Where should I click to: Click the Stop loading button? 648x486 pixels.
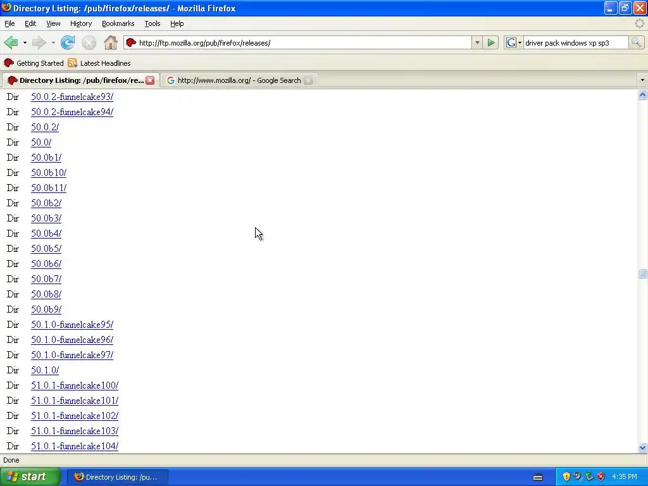(x=89, y=42)
